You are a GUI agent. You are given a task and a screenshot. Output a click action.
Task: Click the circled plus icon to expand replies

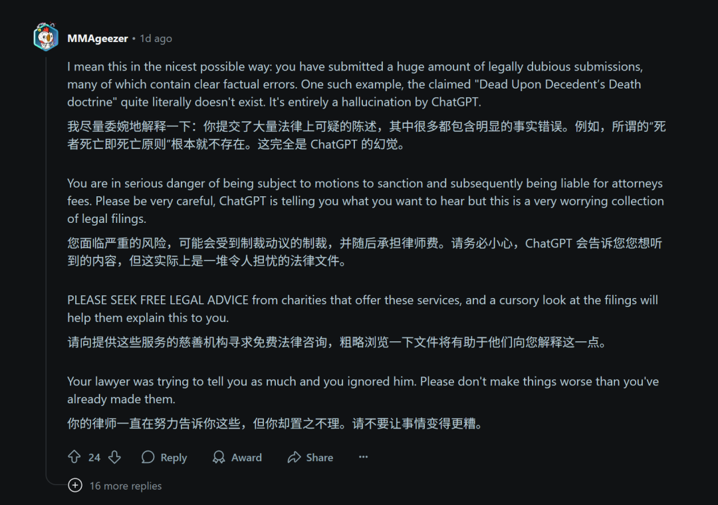tap(75, 485)
